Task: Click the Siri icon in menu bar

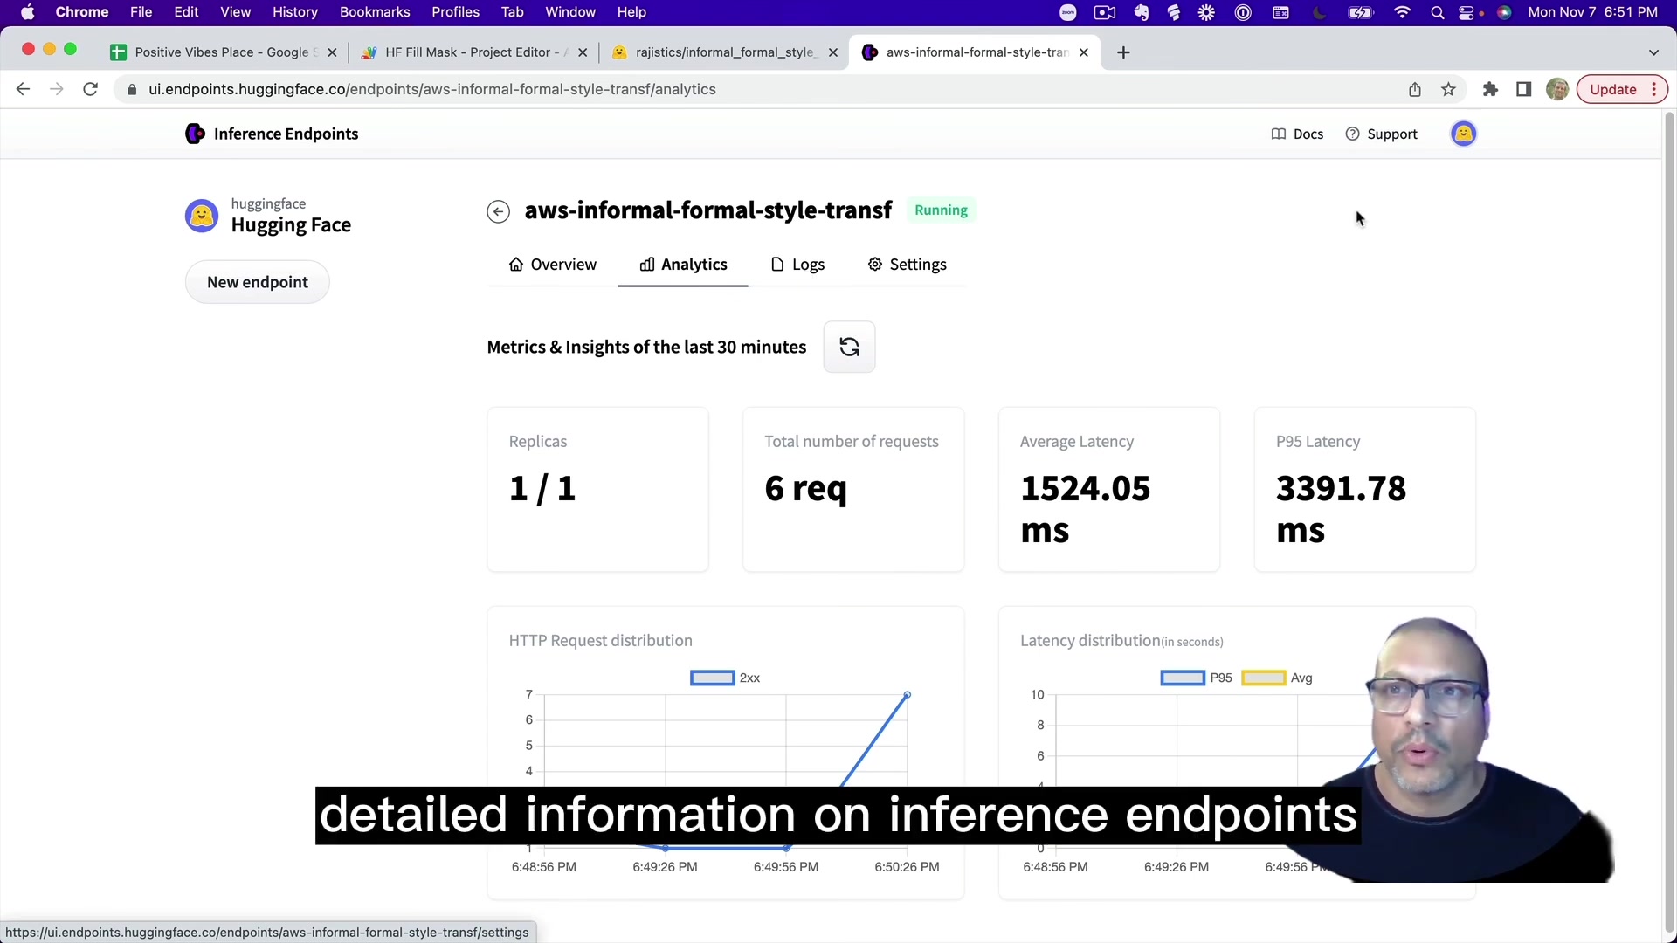Action: (1504, 12)
